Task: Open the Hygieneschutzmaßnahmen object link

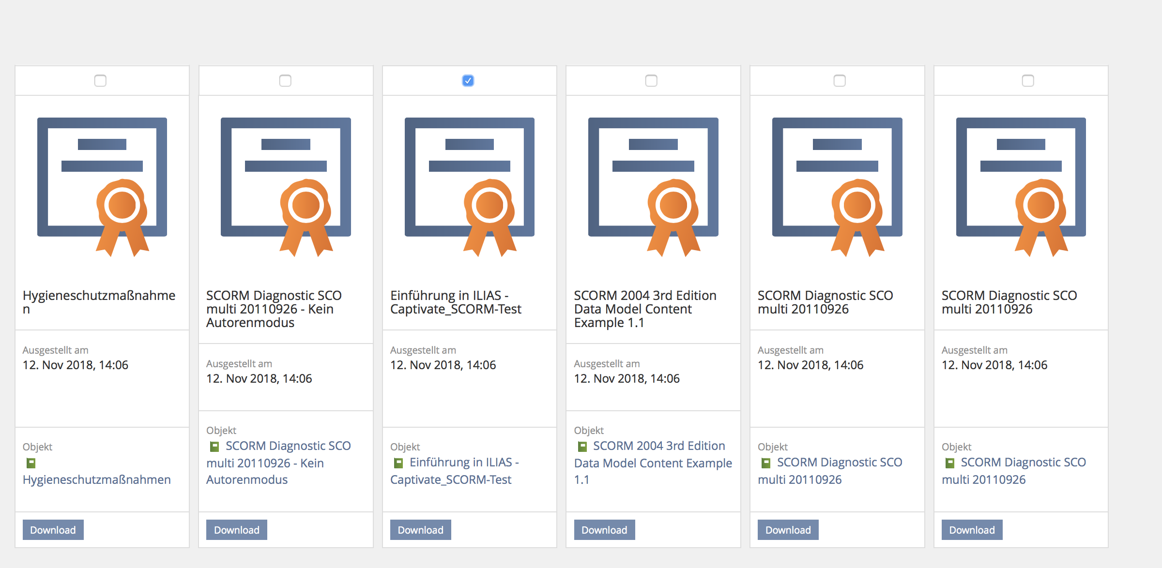Action: [x=96, y=479]
